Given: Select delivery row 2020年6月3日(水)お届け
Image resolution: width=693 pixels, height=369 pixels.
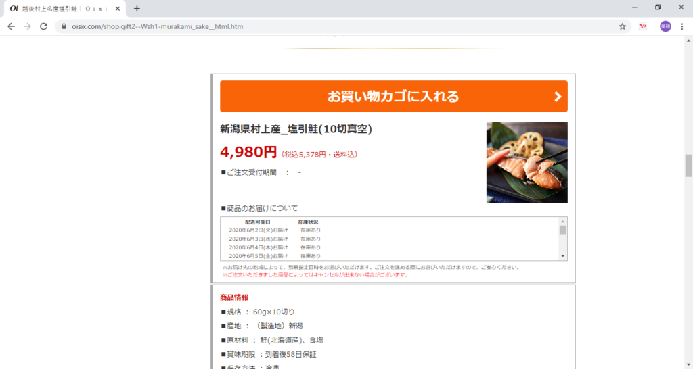Looking at the screenshot, I should pos(275,239).
